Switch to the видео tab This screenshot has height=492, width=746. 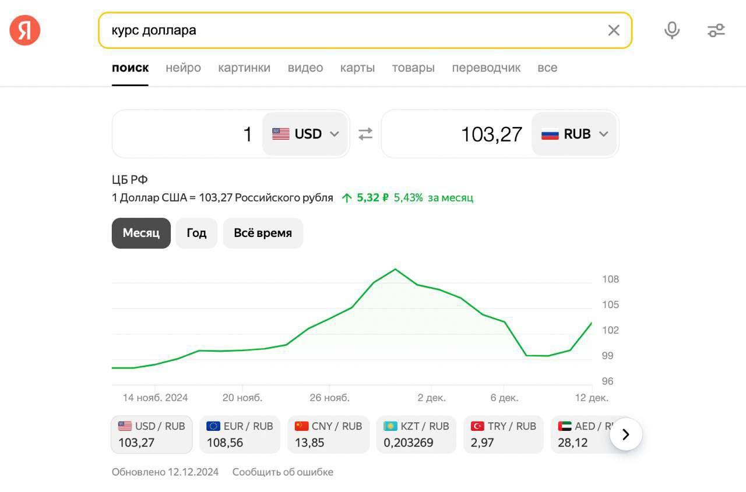(x=305, y=68)
